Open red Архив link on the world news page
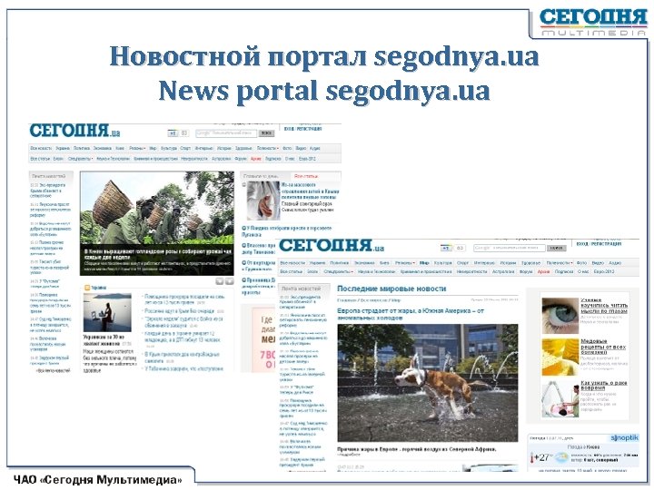The height and width of the screenshot is (490, 654). [543, 271]
